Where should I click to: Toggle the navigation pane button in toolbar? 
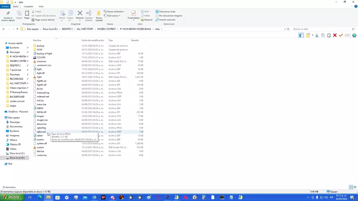[301, 35]
